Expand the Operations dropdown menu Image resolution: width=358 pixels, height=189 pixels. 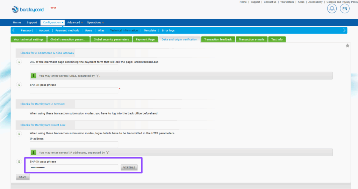(x=95, y=23)
